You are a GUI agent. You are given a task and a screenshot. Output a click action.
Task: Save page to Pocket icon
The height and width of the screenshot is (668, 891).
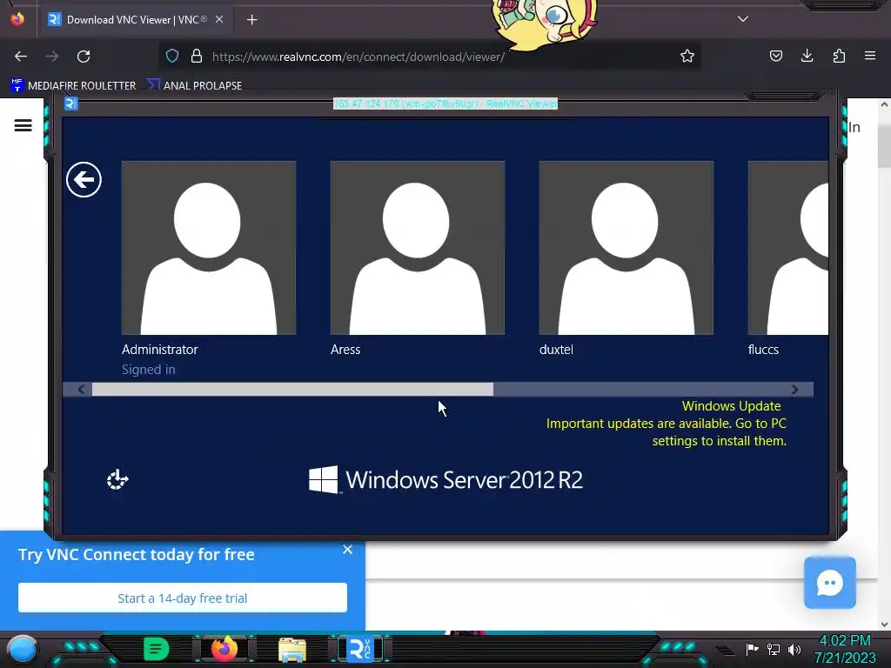[x=775, y=56]
